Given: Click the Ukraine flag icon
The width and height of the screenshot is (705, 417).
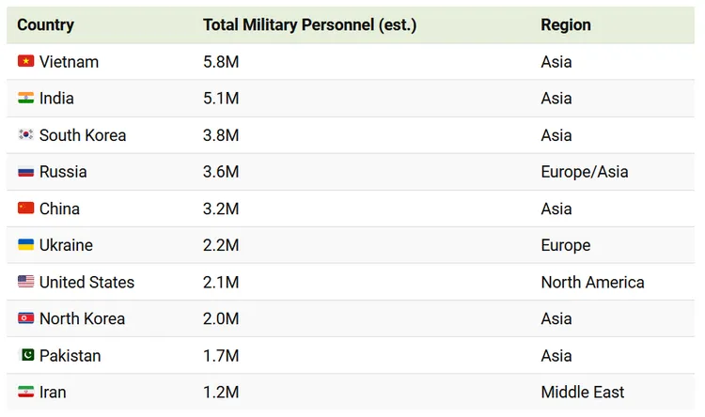Looking at the screenshot, I should [25, 245].
